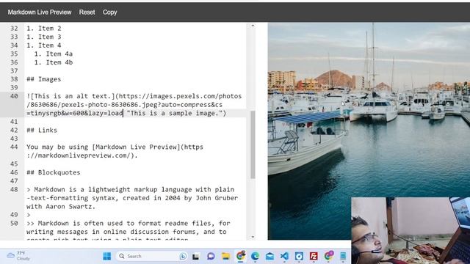Click the marina boats preview image

tap(369, 131)
